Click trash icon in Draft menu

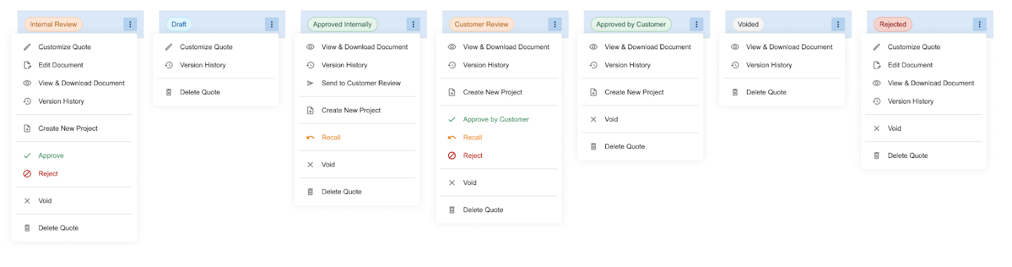click(169, 92)
